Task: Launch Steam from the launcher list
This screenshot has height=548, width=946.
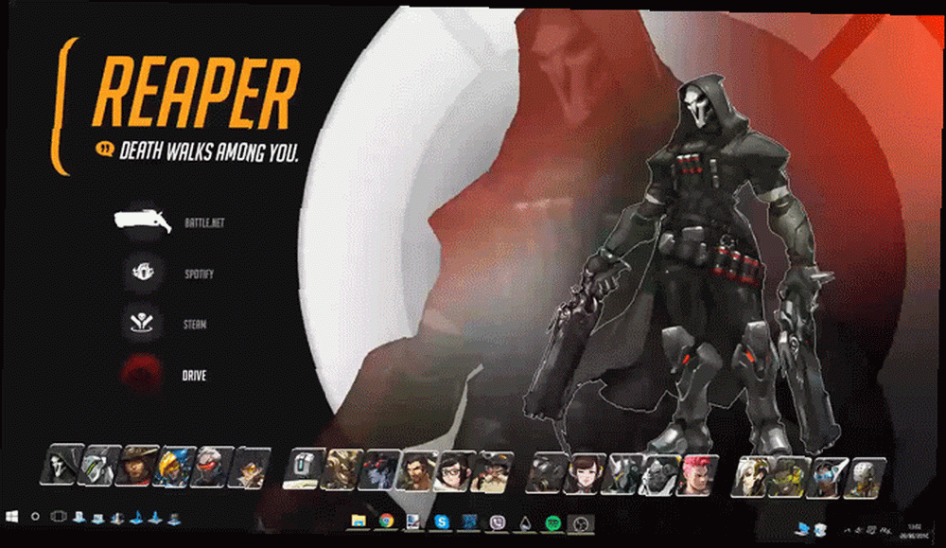Action: [x=143, y=324]
